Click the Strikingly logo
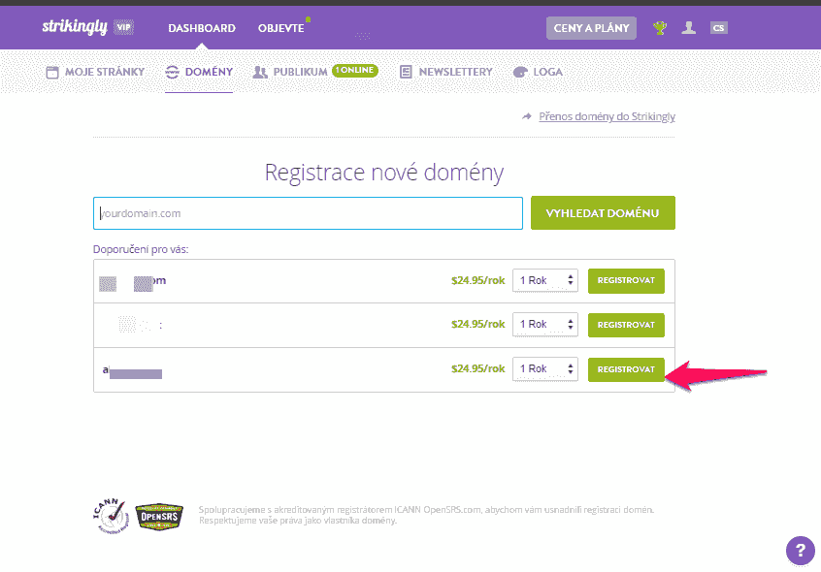Image resolution: width=821 pixels, height=572 pixels. pos(75,27)
